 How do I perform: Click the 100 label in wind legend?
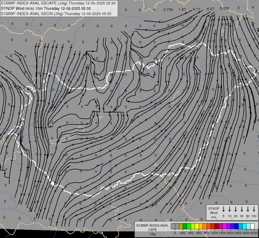pyautogui.click(x=254, y=216)
